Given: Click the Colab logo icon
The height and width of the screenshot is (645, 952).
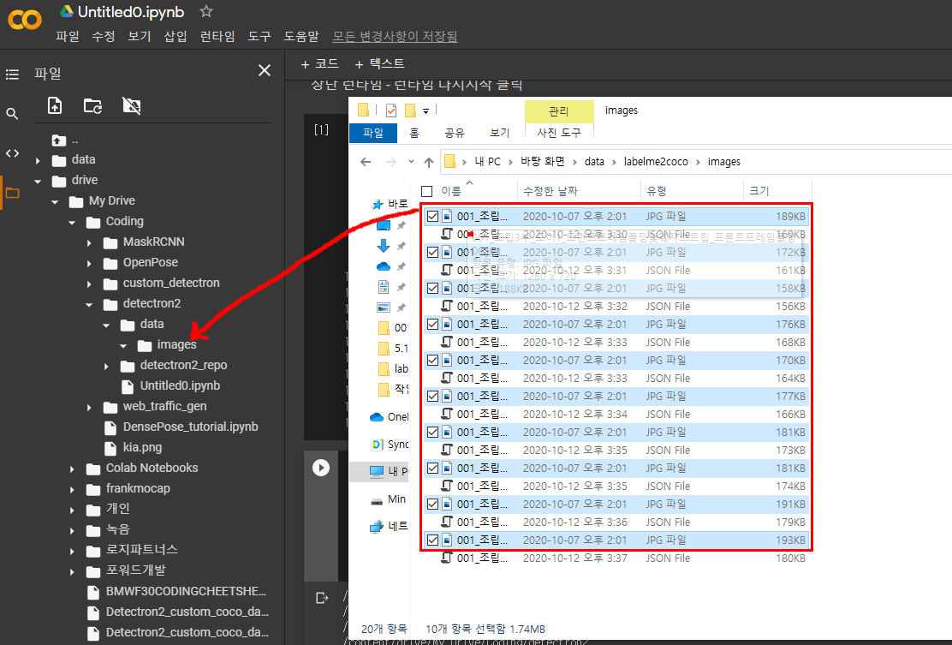Looking at the screenshot, I should pos(24,20).
